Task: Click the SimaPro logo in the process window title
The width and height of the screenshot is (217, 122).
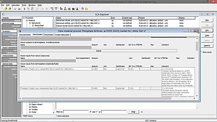Action: point(20,31)
